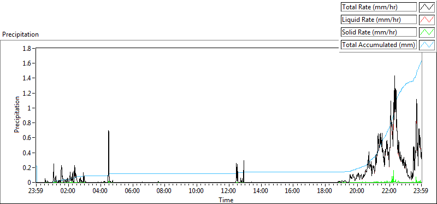Click the Liquid Rate red line icon

(x=427, y=20)
